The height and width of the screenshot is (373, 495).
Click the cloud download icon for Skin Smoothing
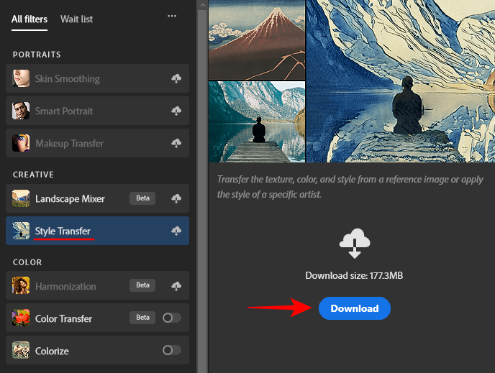(176, 78)
